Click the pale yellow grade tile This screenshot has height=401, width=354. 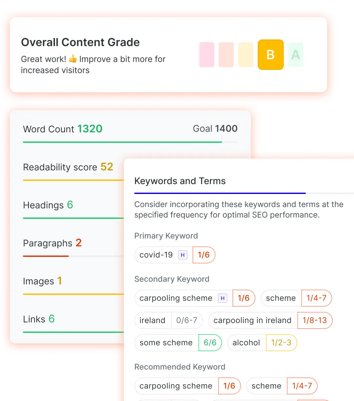click(x=246, y=55)
